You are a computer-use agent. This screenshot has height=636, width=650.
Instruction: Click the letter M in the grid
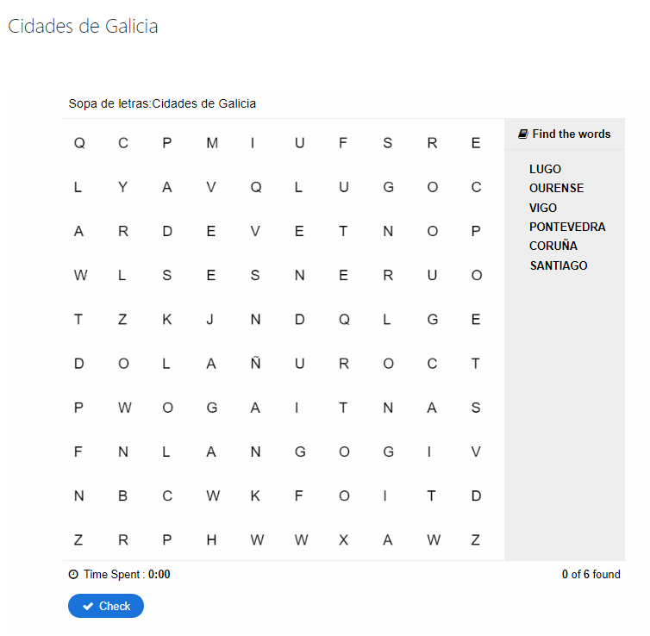click(x=212, y=144)
